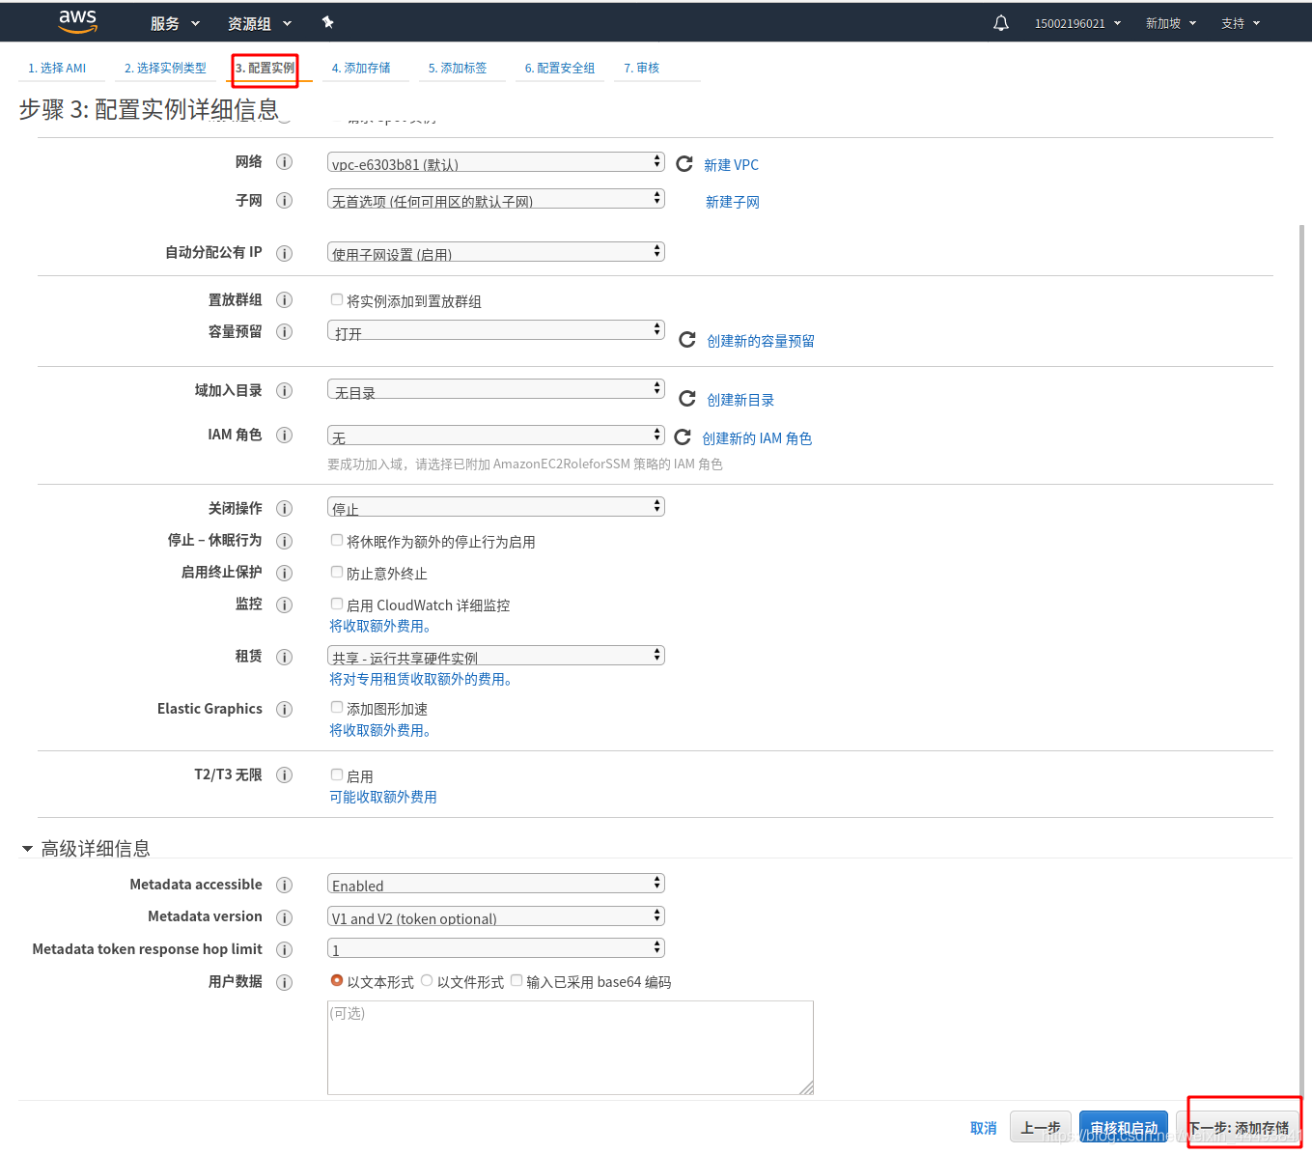This screenshot has height=1154, width=1312.
Task: Collapse the 高级详细信息 section
Action: pos(27,849)
